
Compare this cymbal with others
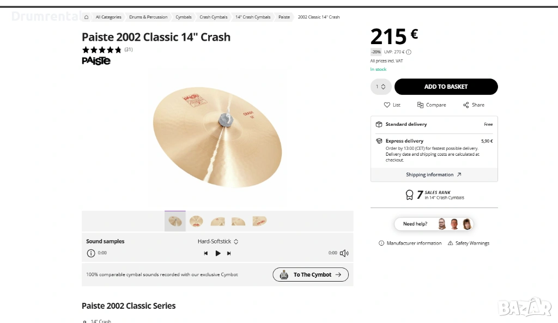click(x=432, y=105)
